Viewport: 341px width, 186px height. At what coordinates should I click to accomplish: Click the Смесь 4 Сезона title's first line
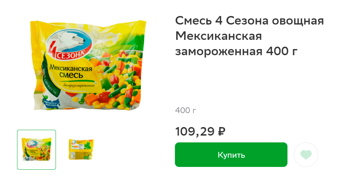250,21
